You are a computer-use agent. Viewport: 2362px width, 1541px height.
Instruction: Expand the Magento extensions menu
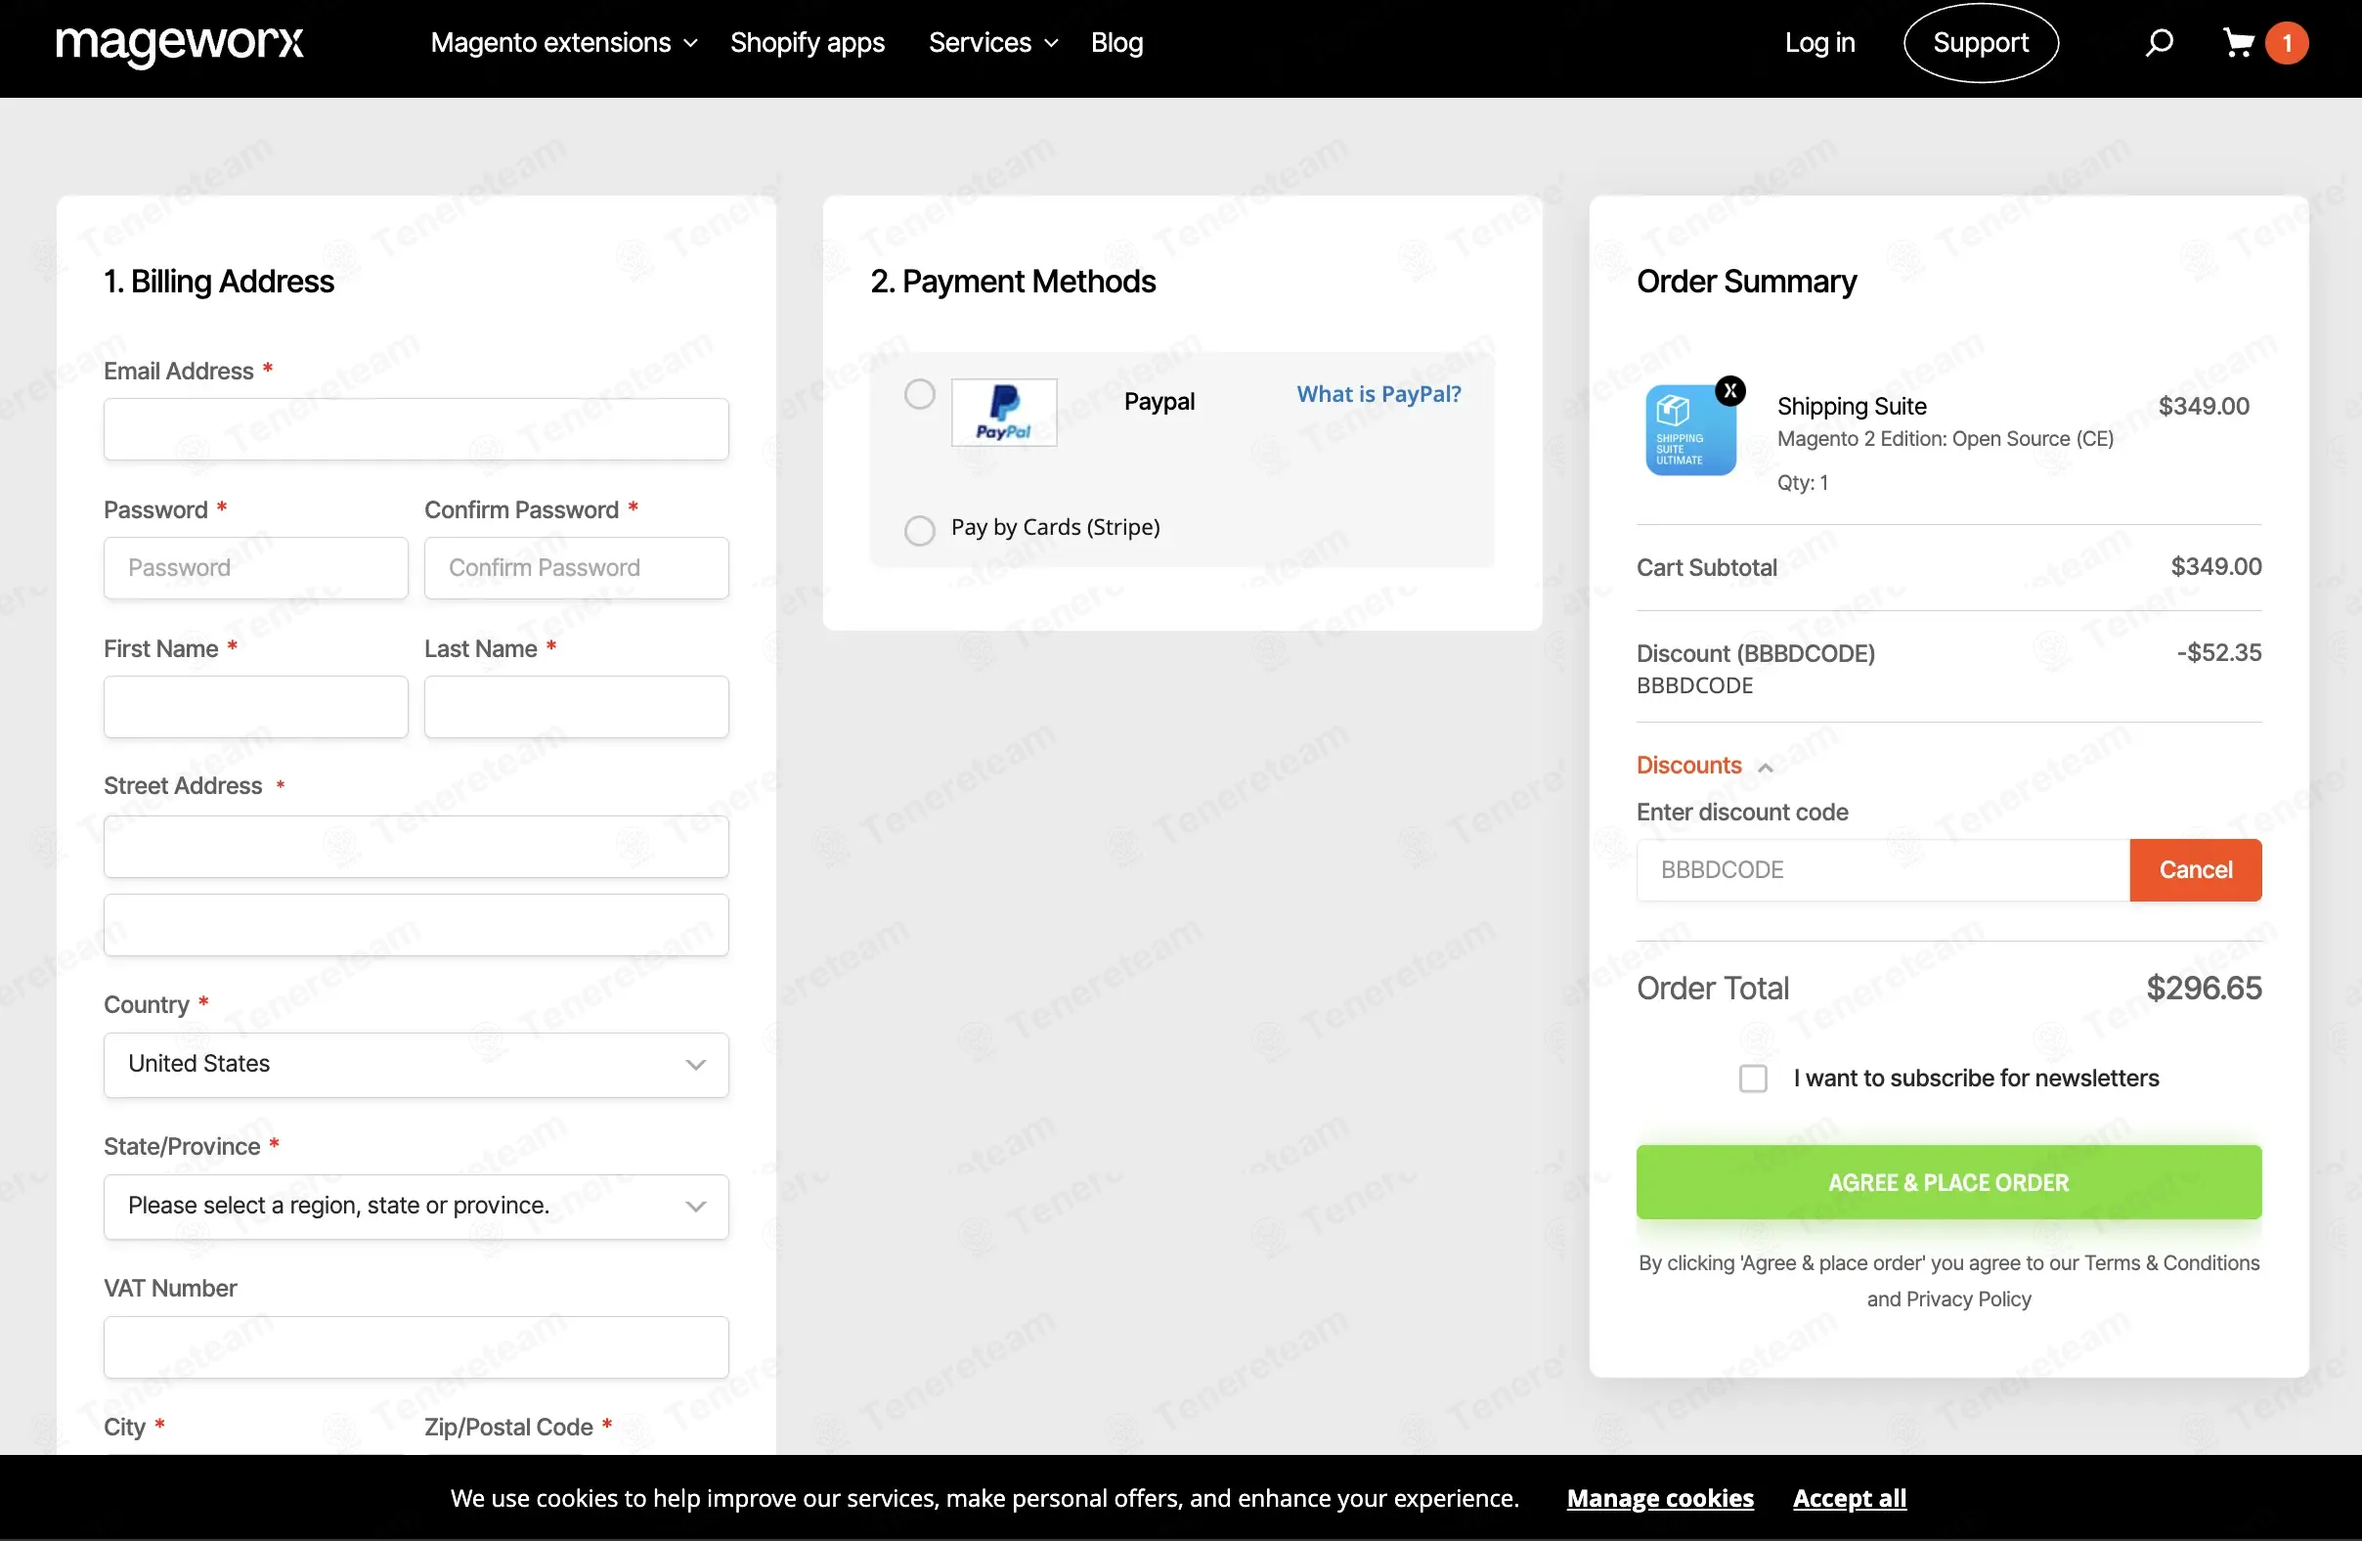(x=564, y=43)
